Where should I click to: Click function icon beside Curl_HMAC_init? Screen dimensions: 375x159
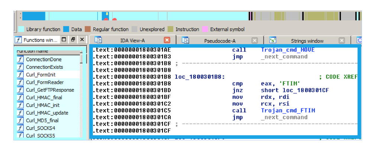click(x=20, y=105)
